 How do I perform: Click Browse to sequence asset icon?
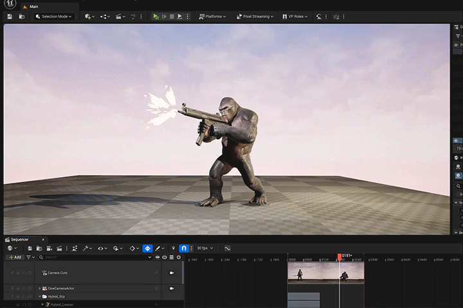click(x=39, y=248)
